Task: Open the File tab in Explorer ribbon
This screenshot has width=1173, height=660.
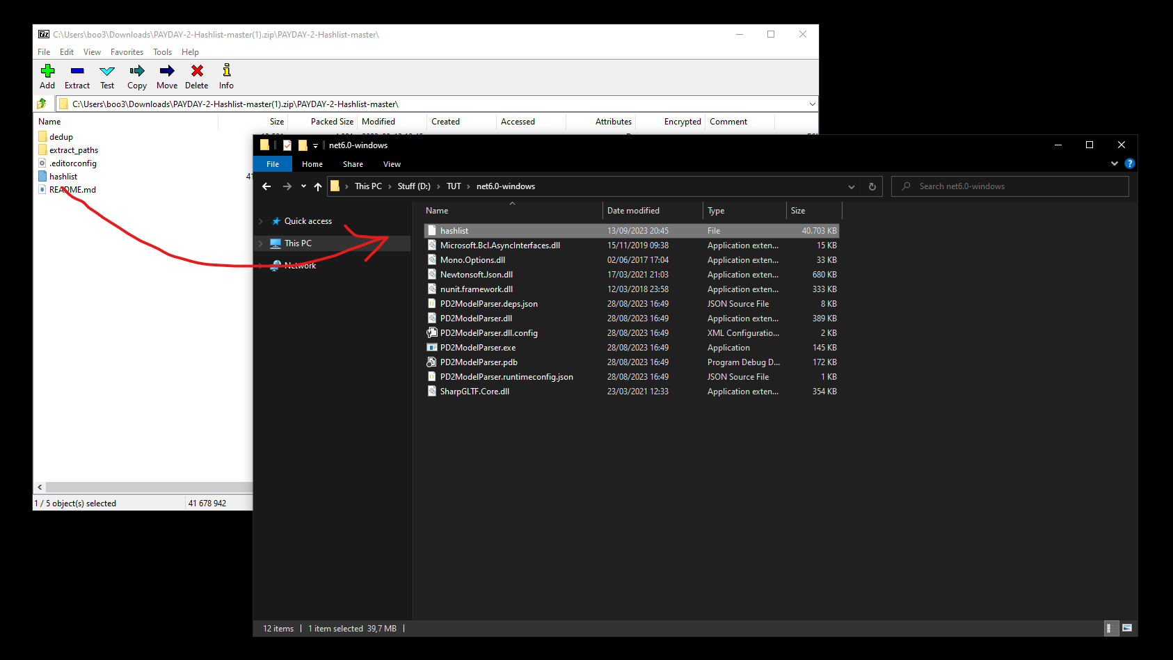Action: (273, 164)
